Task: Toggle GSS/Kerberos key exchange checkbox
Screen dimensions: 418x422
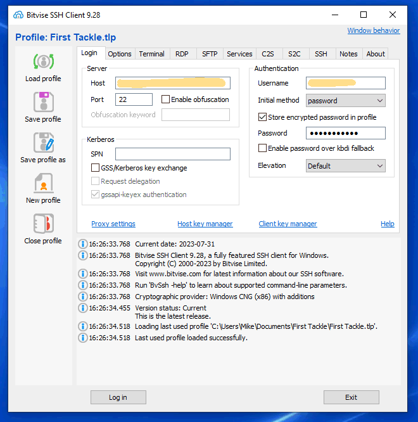Action: (96, 168)
